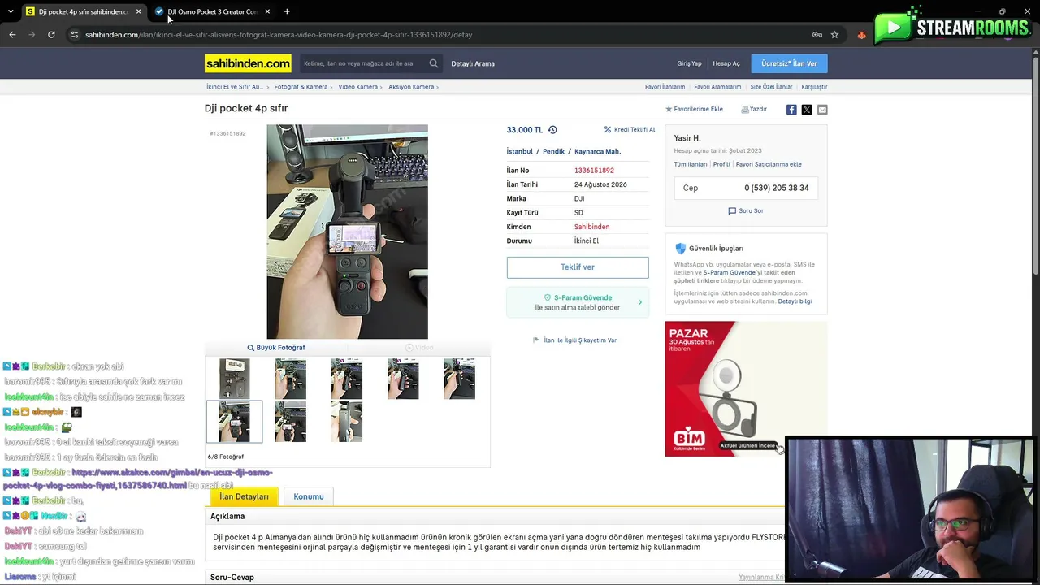
Task: Click the Detaylı Arama link
Action: (473, 63)
